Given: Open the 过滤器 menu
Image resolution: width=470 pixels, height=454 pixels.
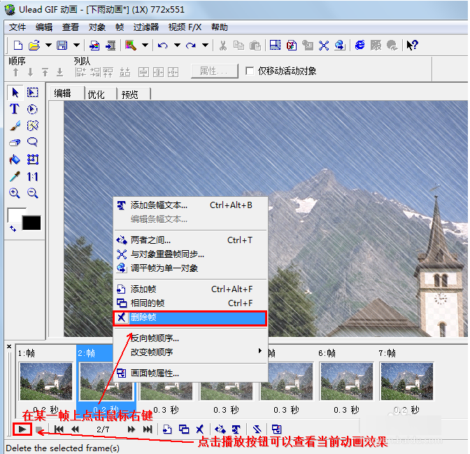Looking at the screenshot, I should coord(146,27).
